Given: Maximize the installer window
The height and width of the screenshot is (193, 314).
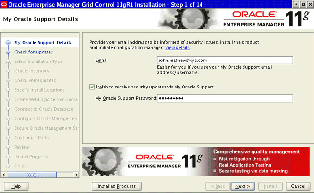Looking at the screenshot, I should (303, 4).
